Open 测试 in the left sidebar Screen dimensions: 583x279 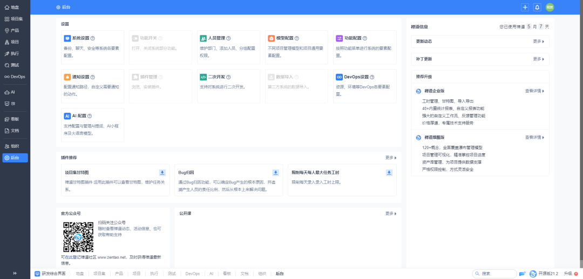[15, 65]
